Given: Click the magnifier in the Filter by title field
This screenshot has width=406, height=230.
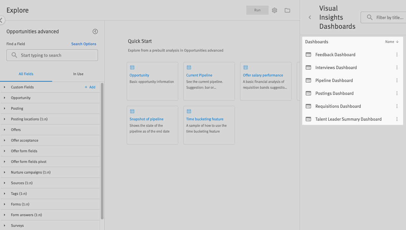Looking at the screenshot, I should click(370, 17).
